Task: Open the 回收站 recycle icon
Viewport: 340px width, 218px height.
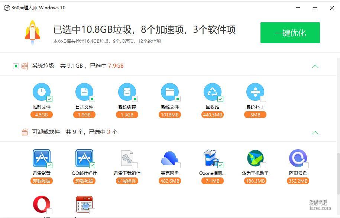Action: (x=213, y=92)
